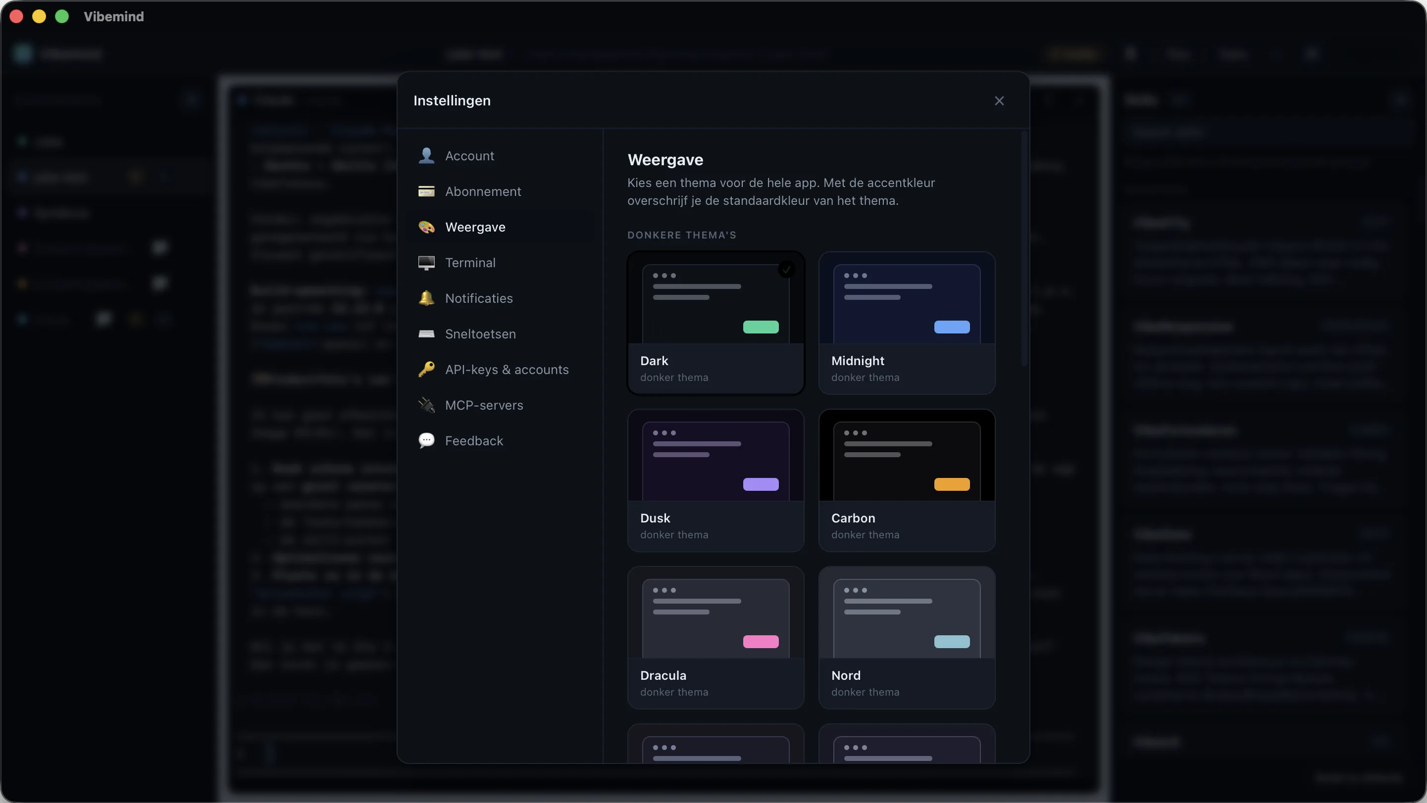Image resolution: width=1427 pixels, height=803 pixels.
Task: Open the Terminal settings section
Action: pyautogui.click(x=500, y=262)
